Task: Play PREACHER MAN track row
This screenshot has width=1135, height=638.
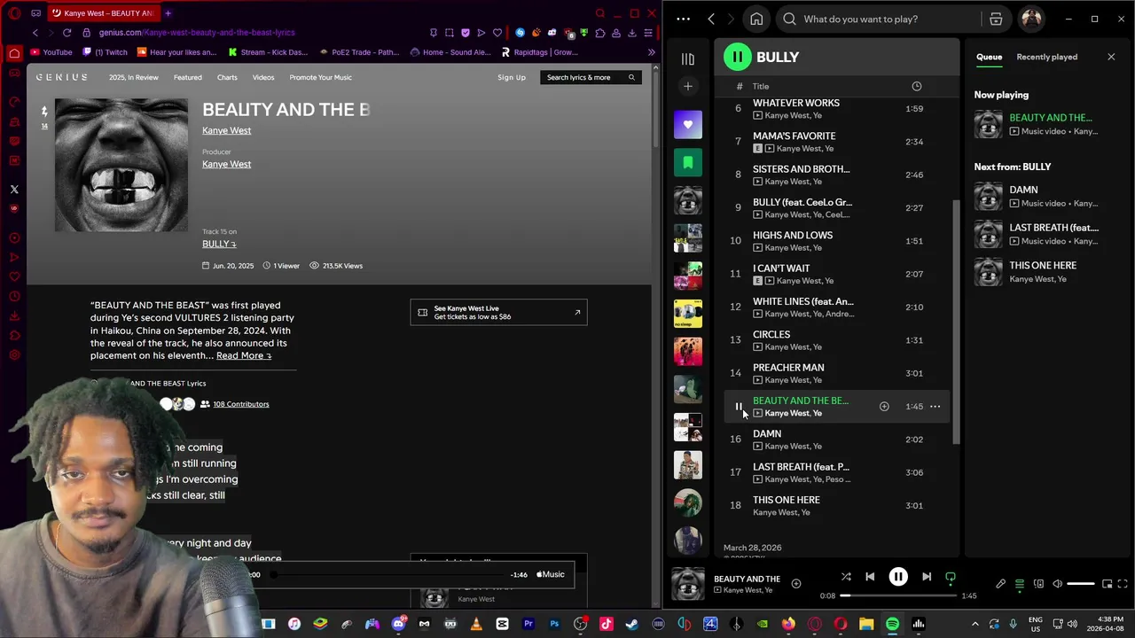Action: [x=837, y=373]
